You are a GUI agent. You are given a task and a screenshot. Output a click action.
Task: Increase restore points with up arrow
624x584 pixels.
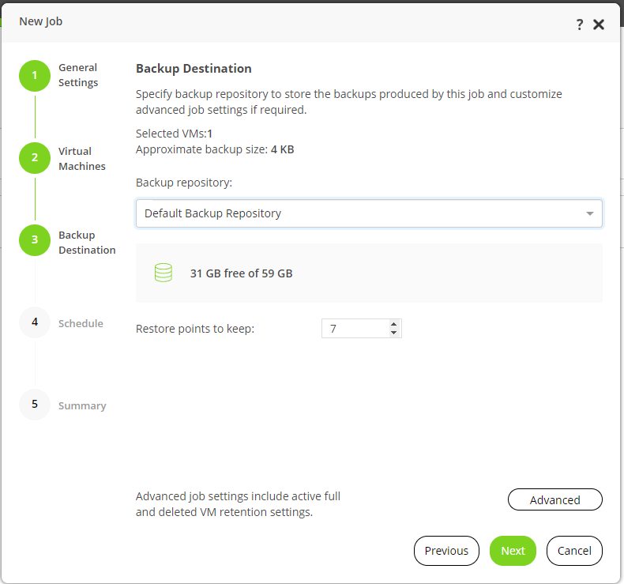pyautogui.click(x=393, y=323)
